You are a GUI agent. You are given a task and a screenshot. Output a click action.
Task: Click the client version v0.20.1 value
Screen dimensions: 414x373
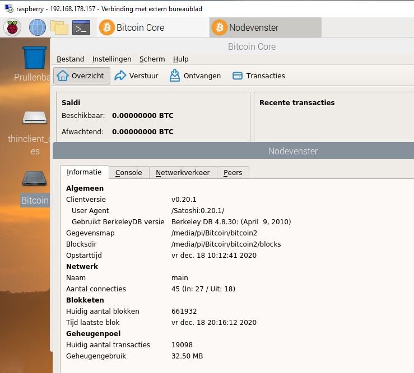(184, 199)
